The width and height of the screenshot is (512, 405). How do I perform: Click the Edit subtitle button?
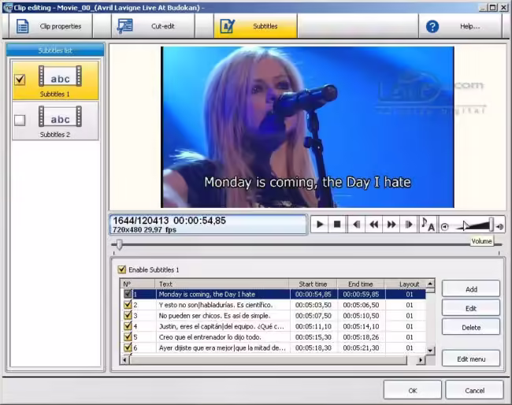(x=471, y=308)
